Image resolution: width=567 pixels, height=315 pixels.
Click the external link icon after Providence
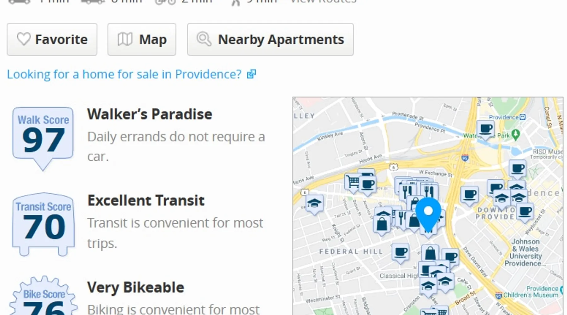pos(251,74)
